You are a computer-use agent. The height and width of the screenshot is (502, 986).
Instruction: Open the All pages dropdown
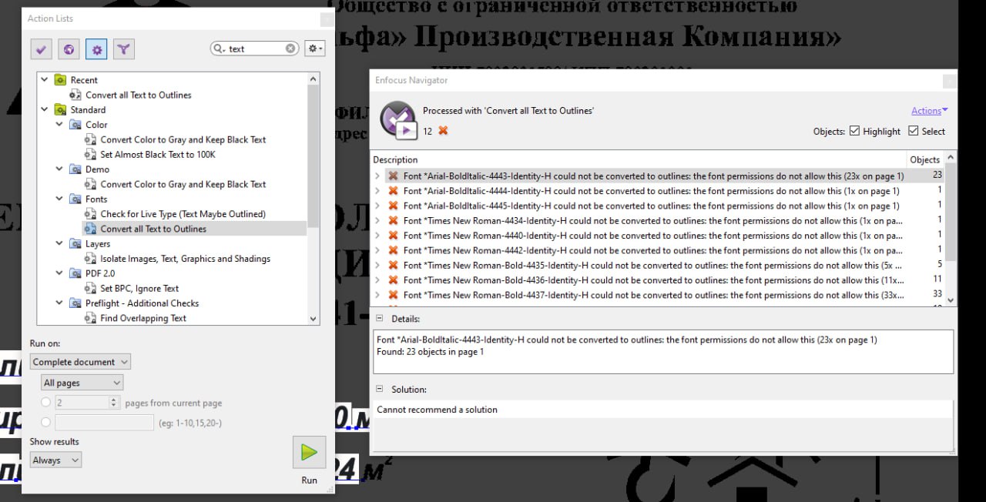[x=82, y=383]
